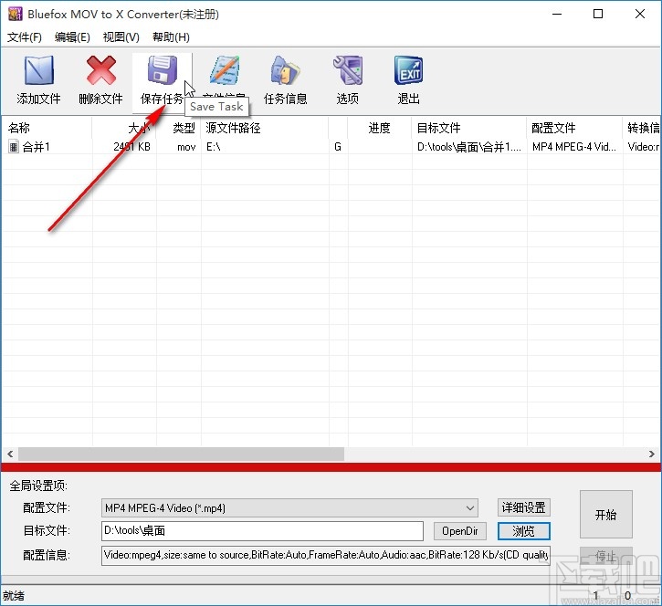Select the film icon of row 合并1
This screenshot has height=606, width=662.
coord(14,147)
